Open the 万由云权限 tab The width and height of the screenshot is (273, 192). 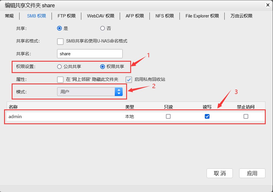point(241,16)
